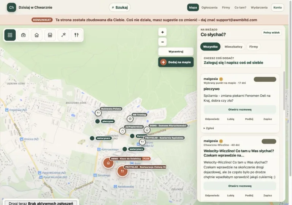Open Ogłoszenia section

pos(209,8)
